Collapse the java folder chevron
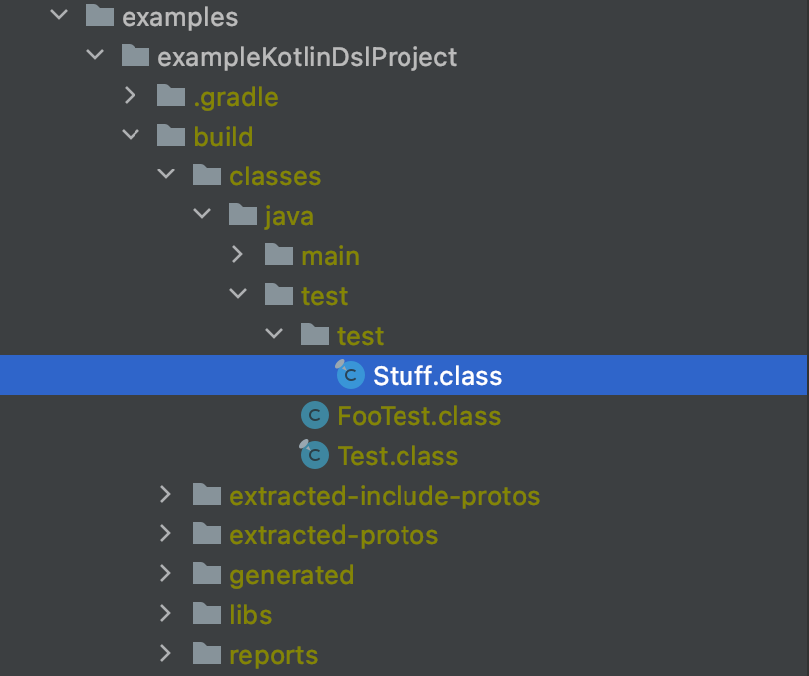 click(202, 213)
